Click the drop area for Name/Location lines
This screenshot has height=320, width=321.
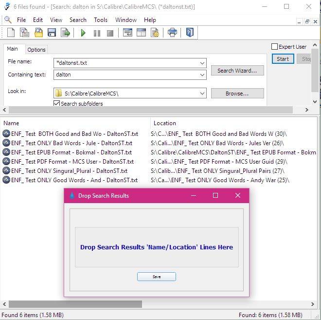(x=157, y=247)
